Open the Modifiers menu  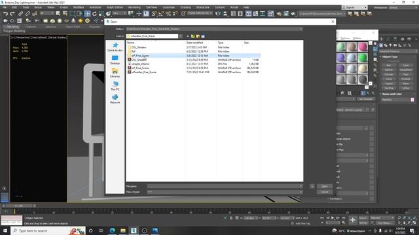[79, 7]
